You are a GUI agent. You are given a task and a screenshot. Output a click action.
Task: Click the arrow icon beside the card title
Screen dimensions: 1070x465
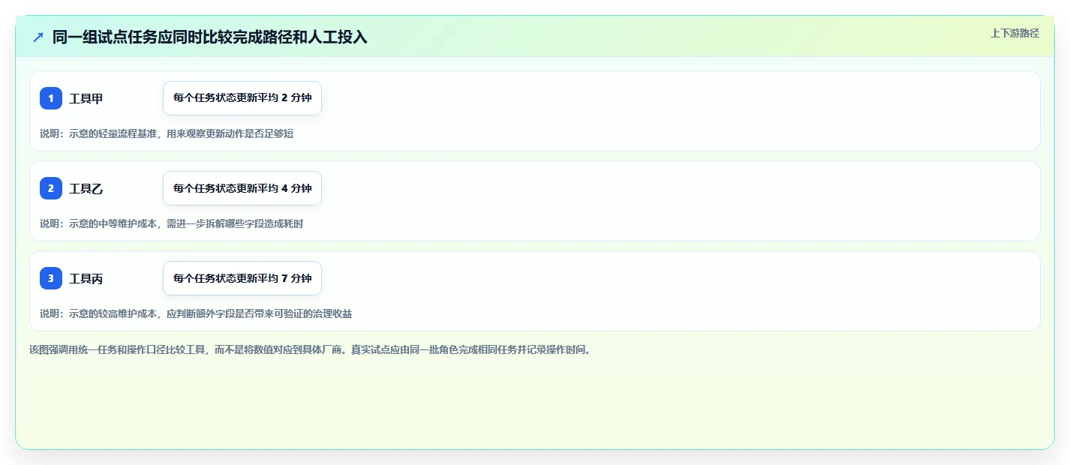[38, 37]
